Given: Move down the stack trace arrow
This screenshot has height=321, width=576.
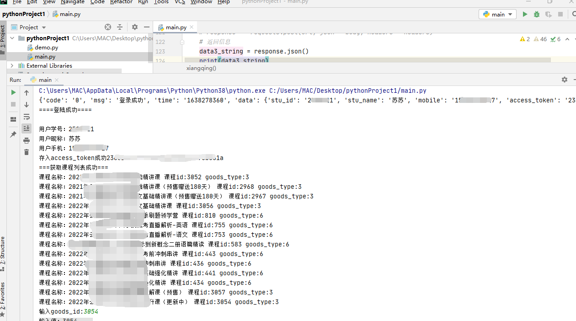Looking at the screenshot, I should point(27,105).
